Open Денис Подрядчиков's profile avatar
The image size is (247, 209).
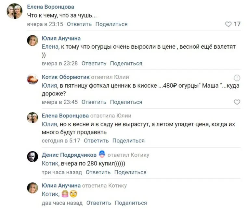tap(32, 157)
